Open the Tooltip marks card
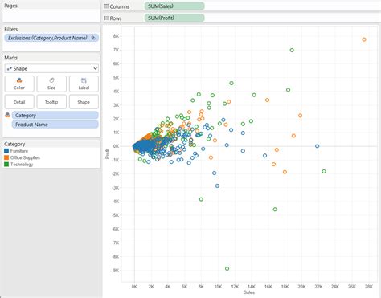Screen dimensions: 381x298 point(51,102)
